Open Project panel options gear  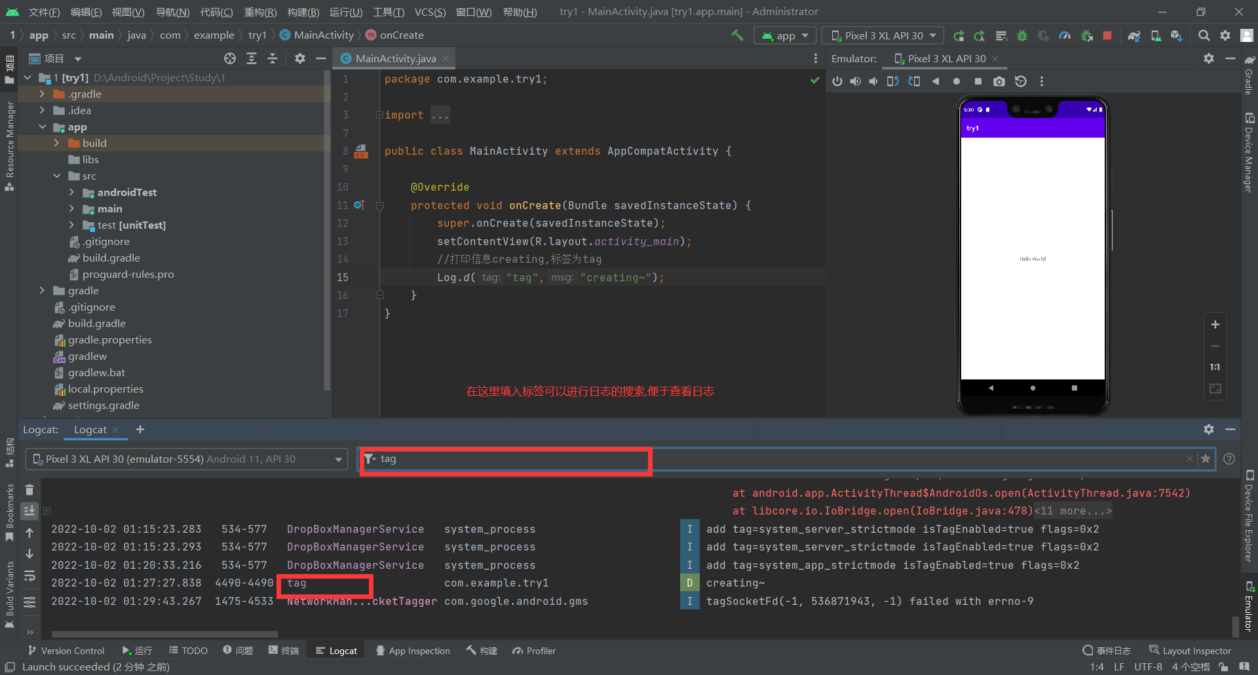pos(299,58)
